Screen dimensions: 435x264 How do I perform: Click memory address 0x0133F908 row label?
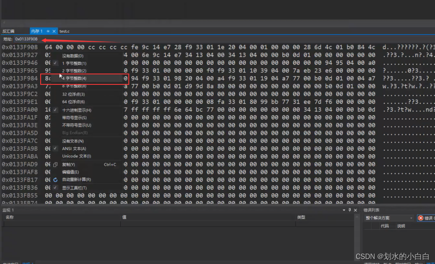click(x=20, y=47)
